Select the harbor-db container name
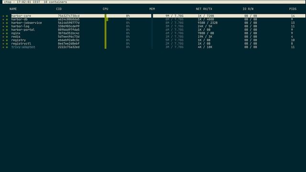Screen dimensions: 306x172 [19, 20]
